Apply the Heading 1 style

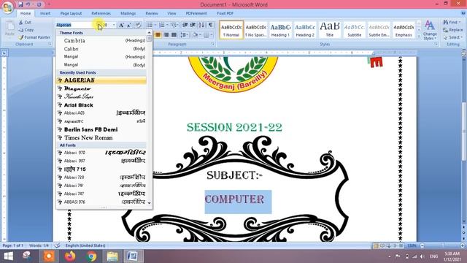click(280, 30)
